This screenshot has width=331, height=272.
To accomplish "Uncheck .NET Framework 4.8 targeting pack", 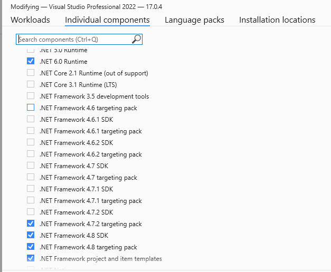I will tap(31, 247).
